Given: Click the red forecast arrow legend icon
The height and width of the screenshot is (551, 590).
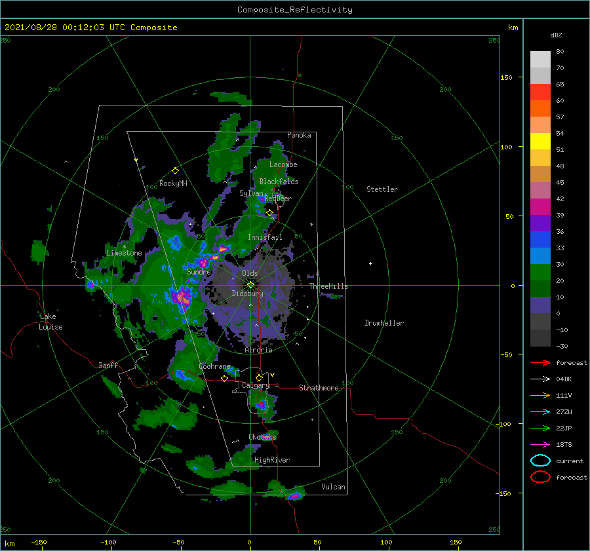Looking at the screenshot, I should (540, 362).
